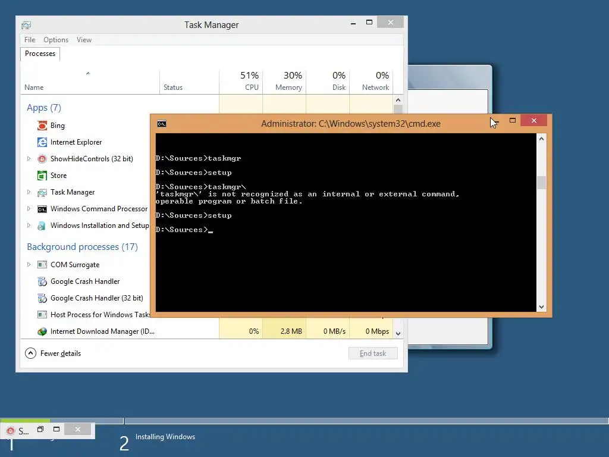Select the COM Surrogate process icon
Viewport: 609px width, 457px height.
42,265
